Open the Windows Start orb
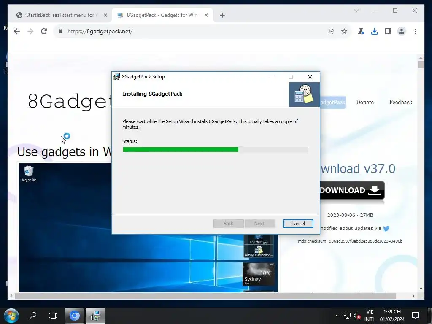Image resolution: width=432 pixels, height=324 pixels. [x=11, y=316]
